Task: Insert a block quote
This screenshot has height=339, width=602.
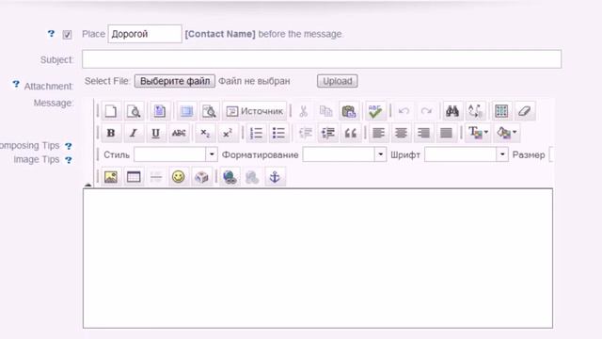Action: click(x=351, y=133)
